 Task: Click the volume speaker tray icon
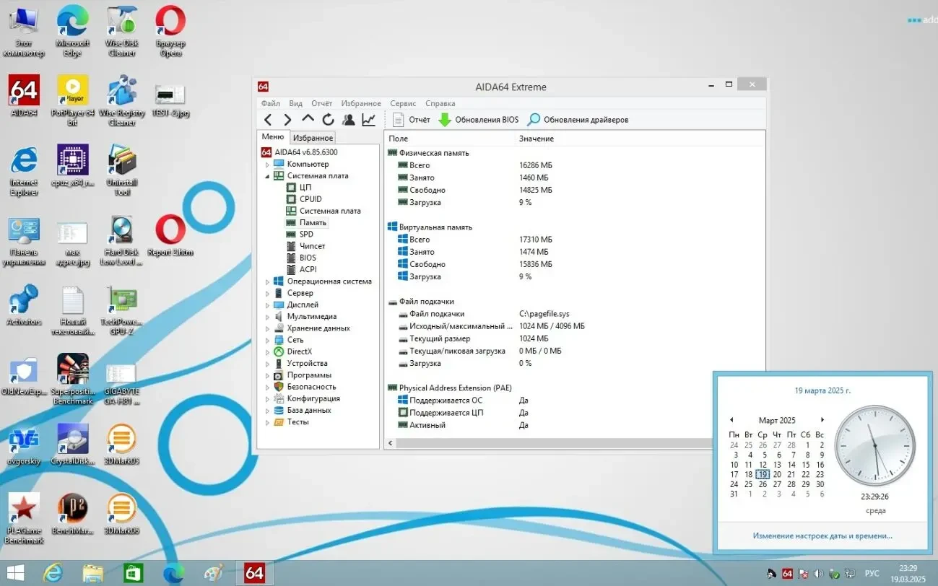[x=819, y=574]
